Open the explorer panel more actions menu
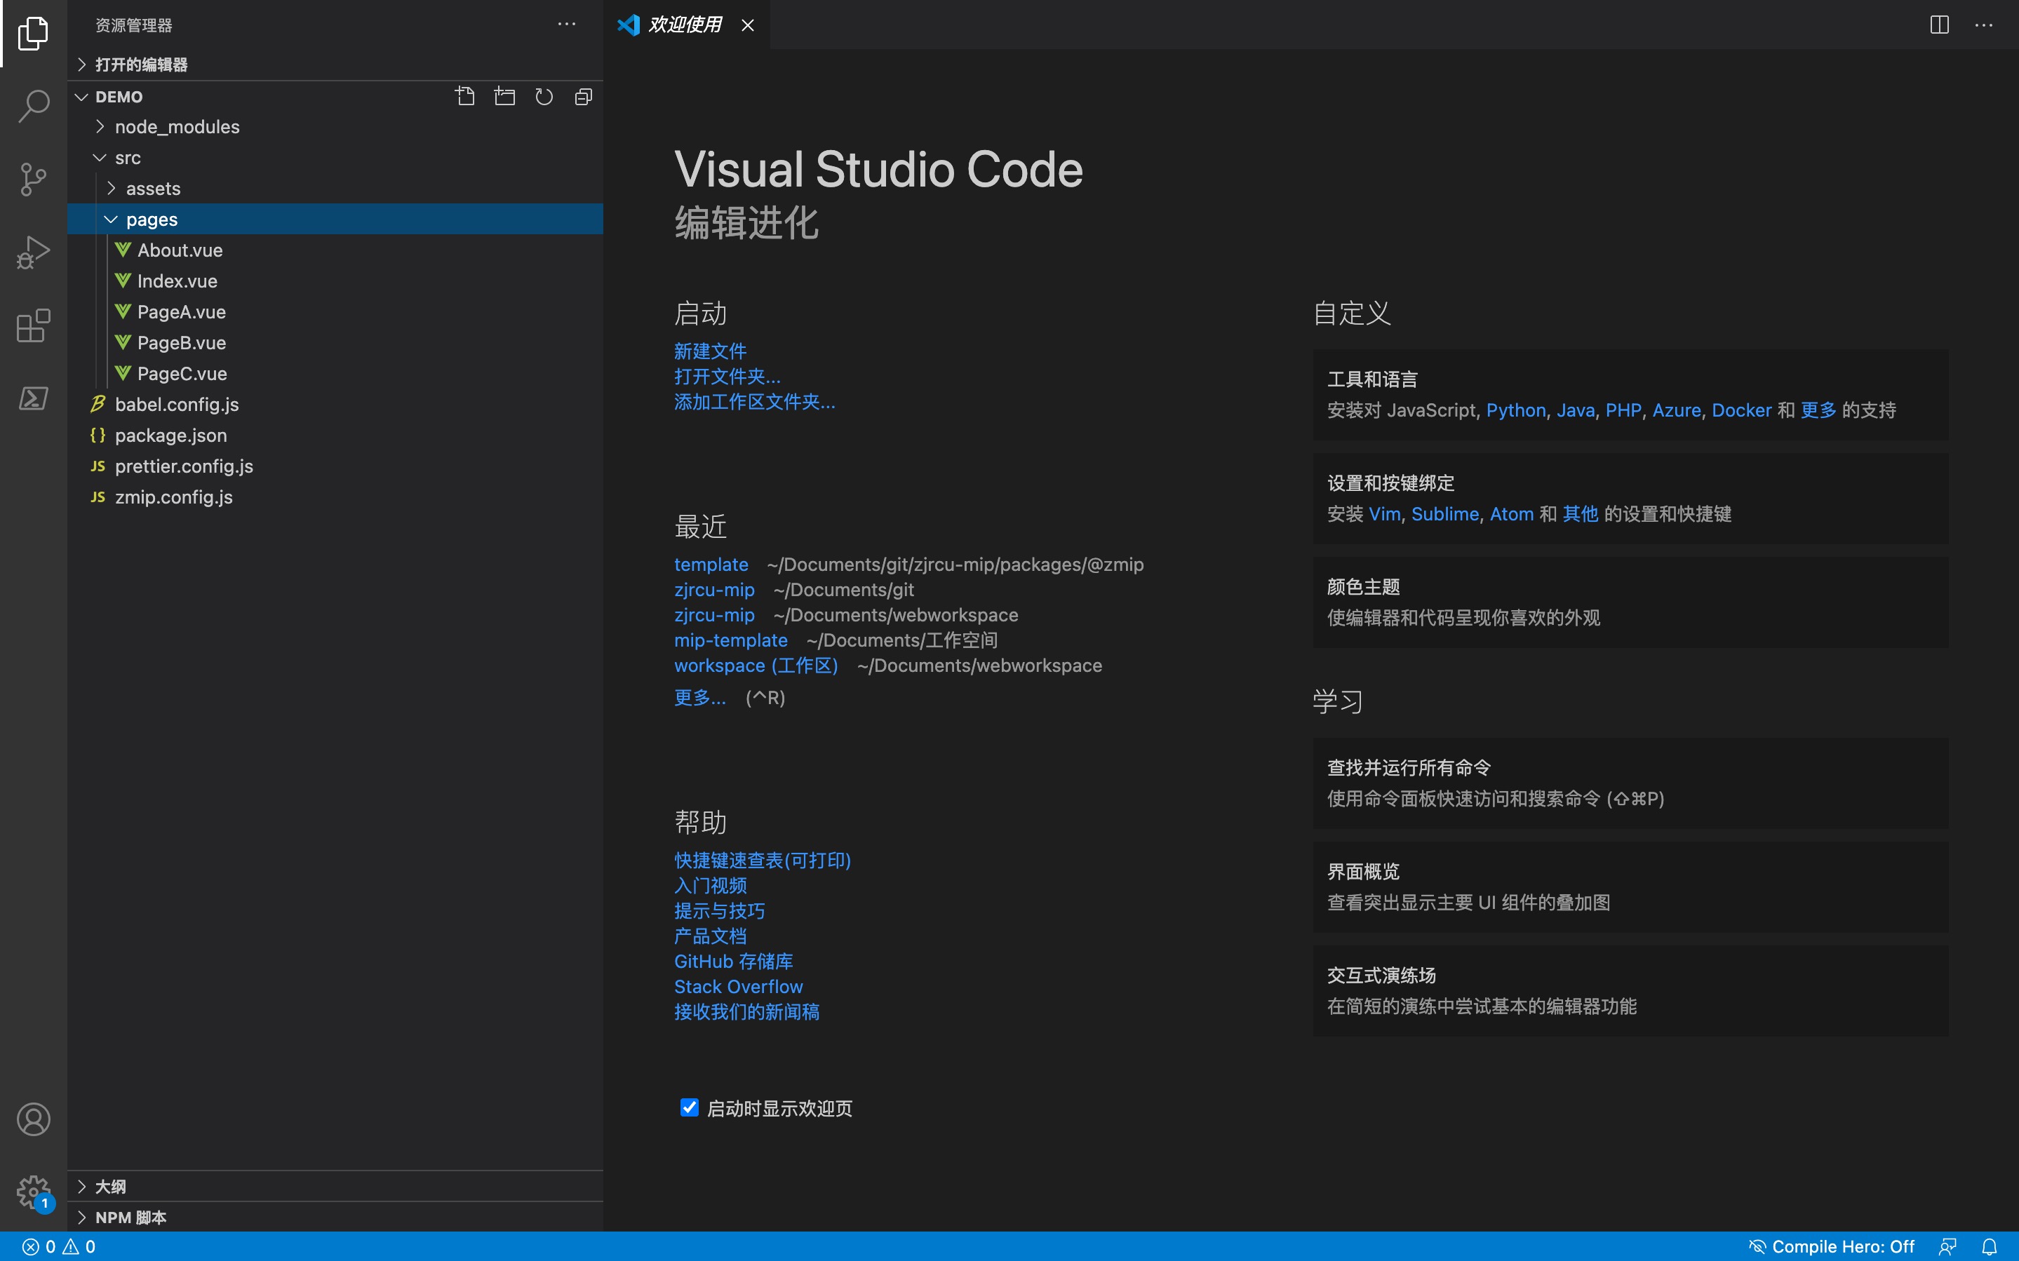 point(567,24)
